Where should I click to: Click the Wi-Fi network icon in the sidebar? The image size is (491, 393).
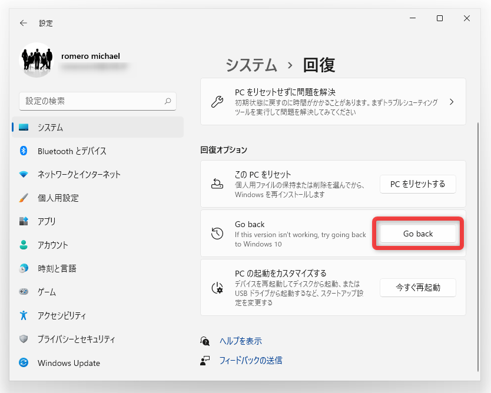24,174
